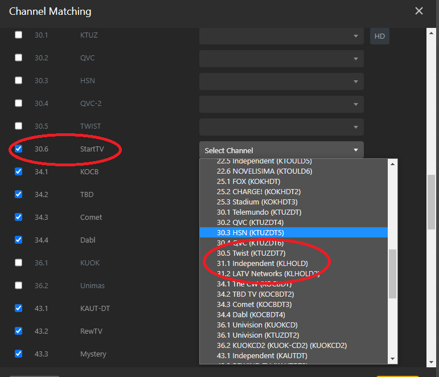Open the channel dropdown for 30.2 QVC
Viewport: 439px width, 377px height.
[281, 59]
